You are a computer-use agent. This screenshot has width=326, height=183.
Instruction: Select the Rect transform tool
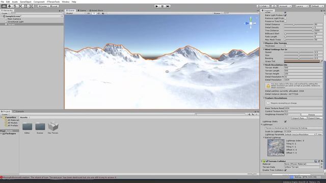[x=25, y=6]
